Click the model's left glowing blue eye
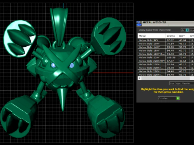Image resolution: width=194 pixels, height=145 pixels. pyautogui.click(x=53, y=65)
